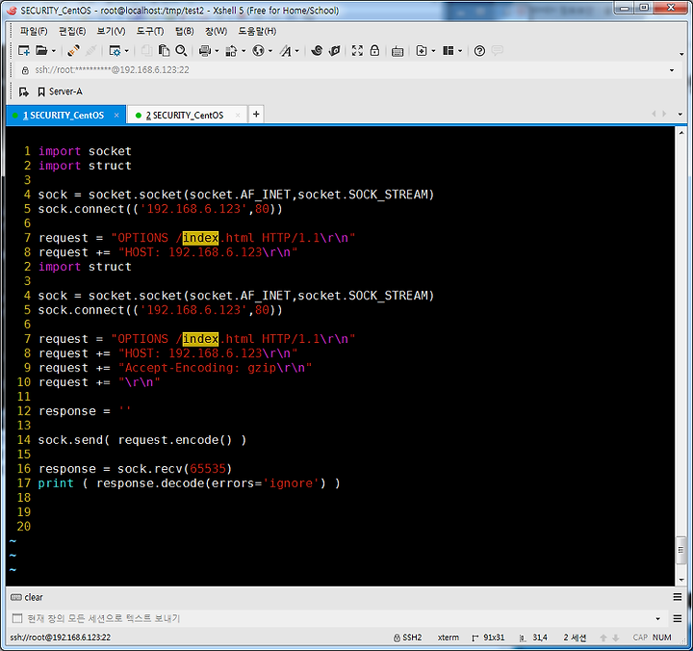Toggle the full screen icon

pyautogui.click(x=357, y=51)
